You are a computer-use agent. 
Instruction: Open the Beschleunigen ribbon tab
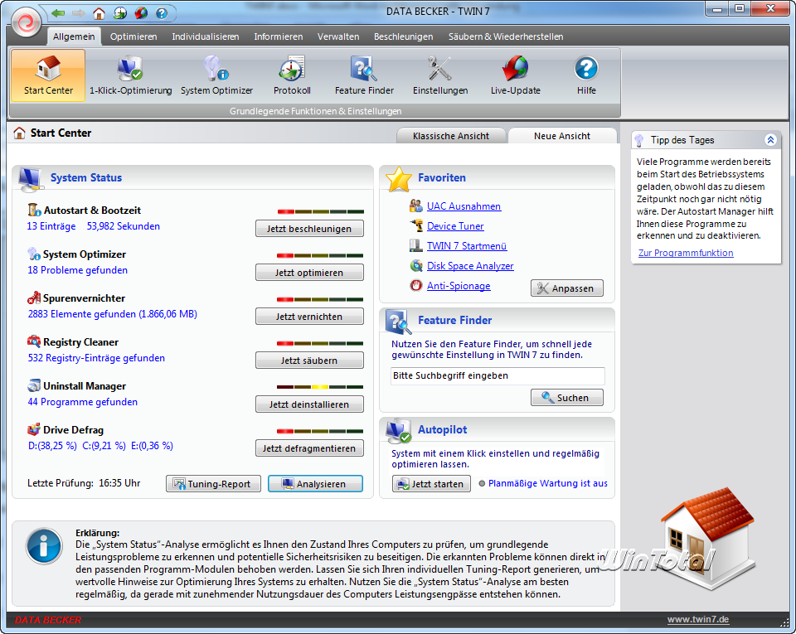(404, 36)
